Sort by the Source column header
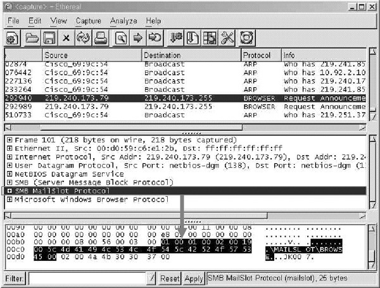This screenshot has width=380, height=288. [x=92, y=55]
